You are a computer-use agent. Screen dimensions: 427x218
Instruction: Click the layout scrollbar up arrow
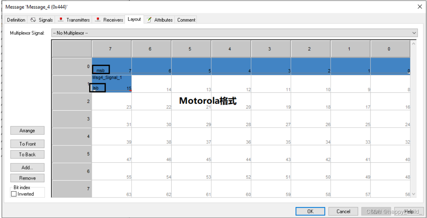pos(413,44)
